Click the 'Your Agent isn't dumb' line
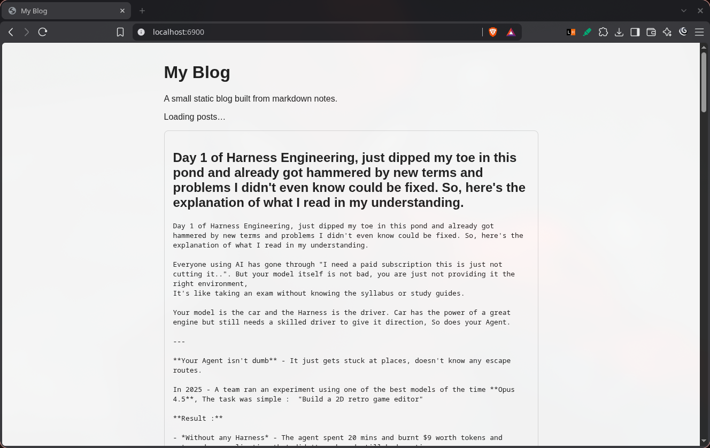The height and width of the screenshot is (448, 710). 342,365
